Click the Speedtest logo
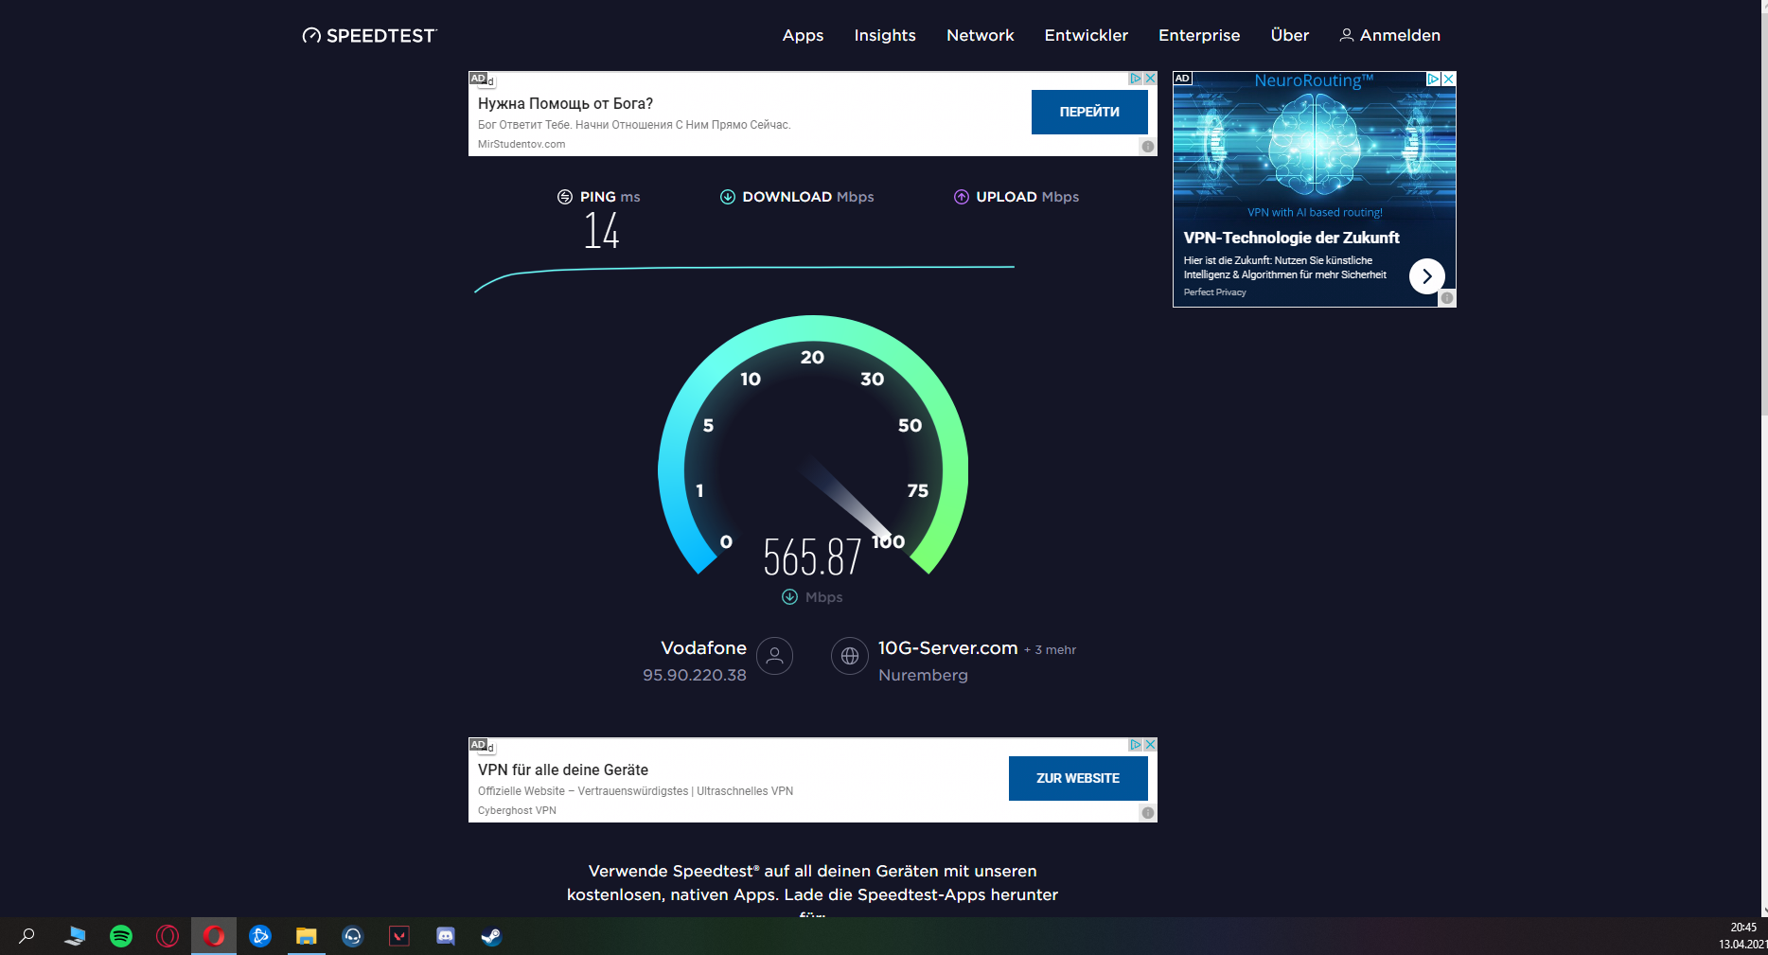Screen dimensions: 1768x955 [369, 36]
